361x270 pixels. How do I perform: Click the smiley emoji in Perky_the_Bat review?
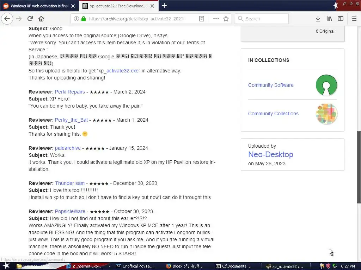(x=85, y=134)
